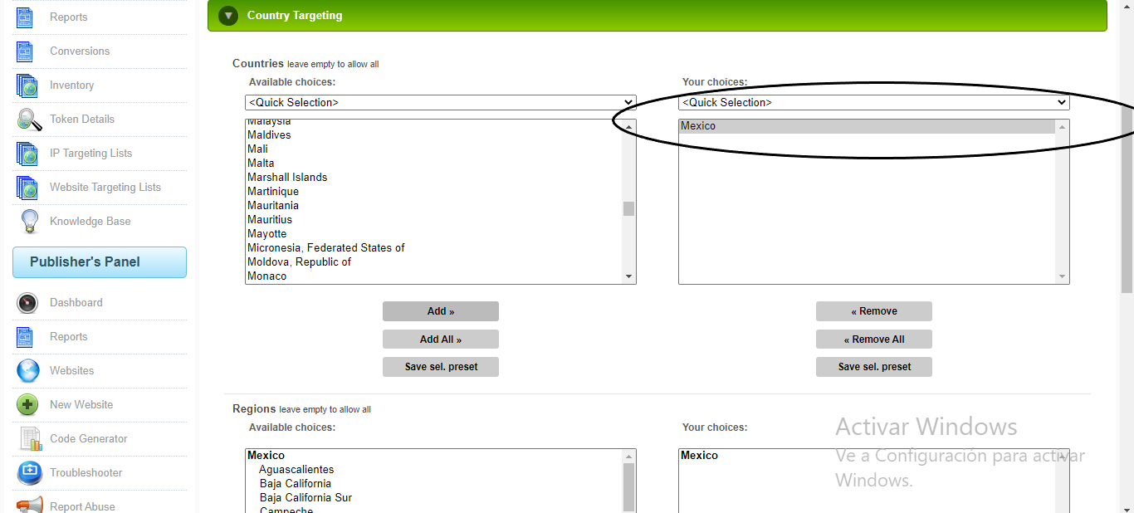Click the Report Abuse megaphone icon

(29, 506)
